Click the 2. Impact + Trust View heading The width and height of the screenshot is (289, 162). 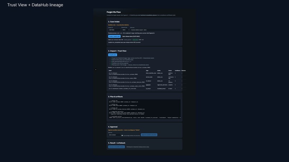coord(117,51)
